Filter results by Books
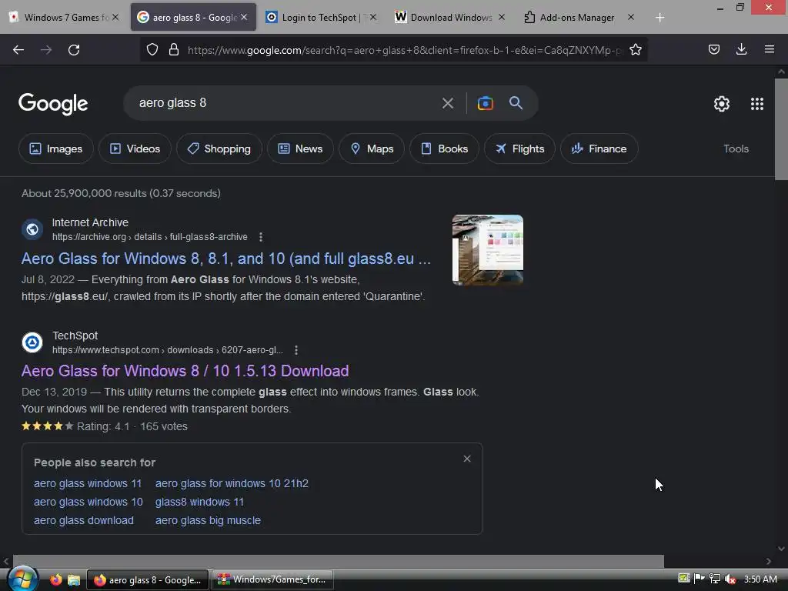 (x=444, y=149)
